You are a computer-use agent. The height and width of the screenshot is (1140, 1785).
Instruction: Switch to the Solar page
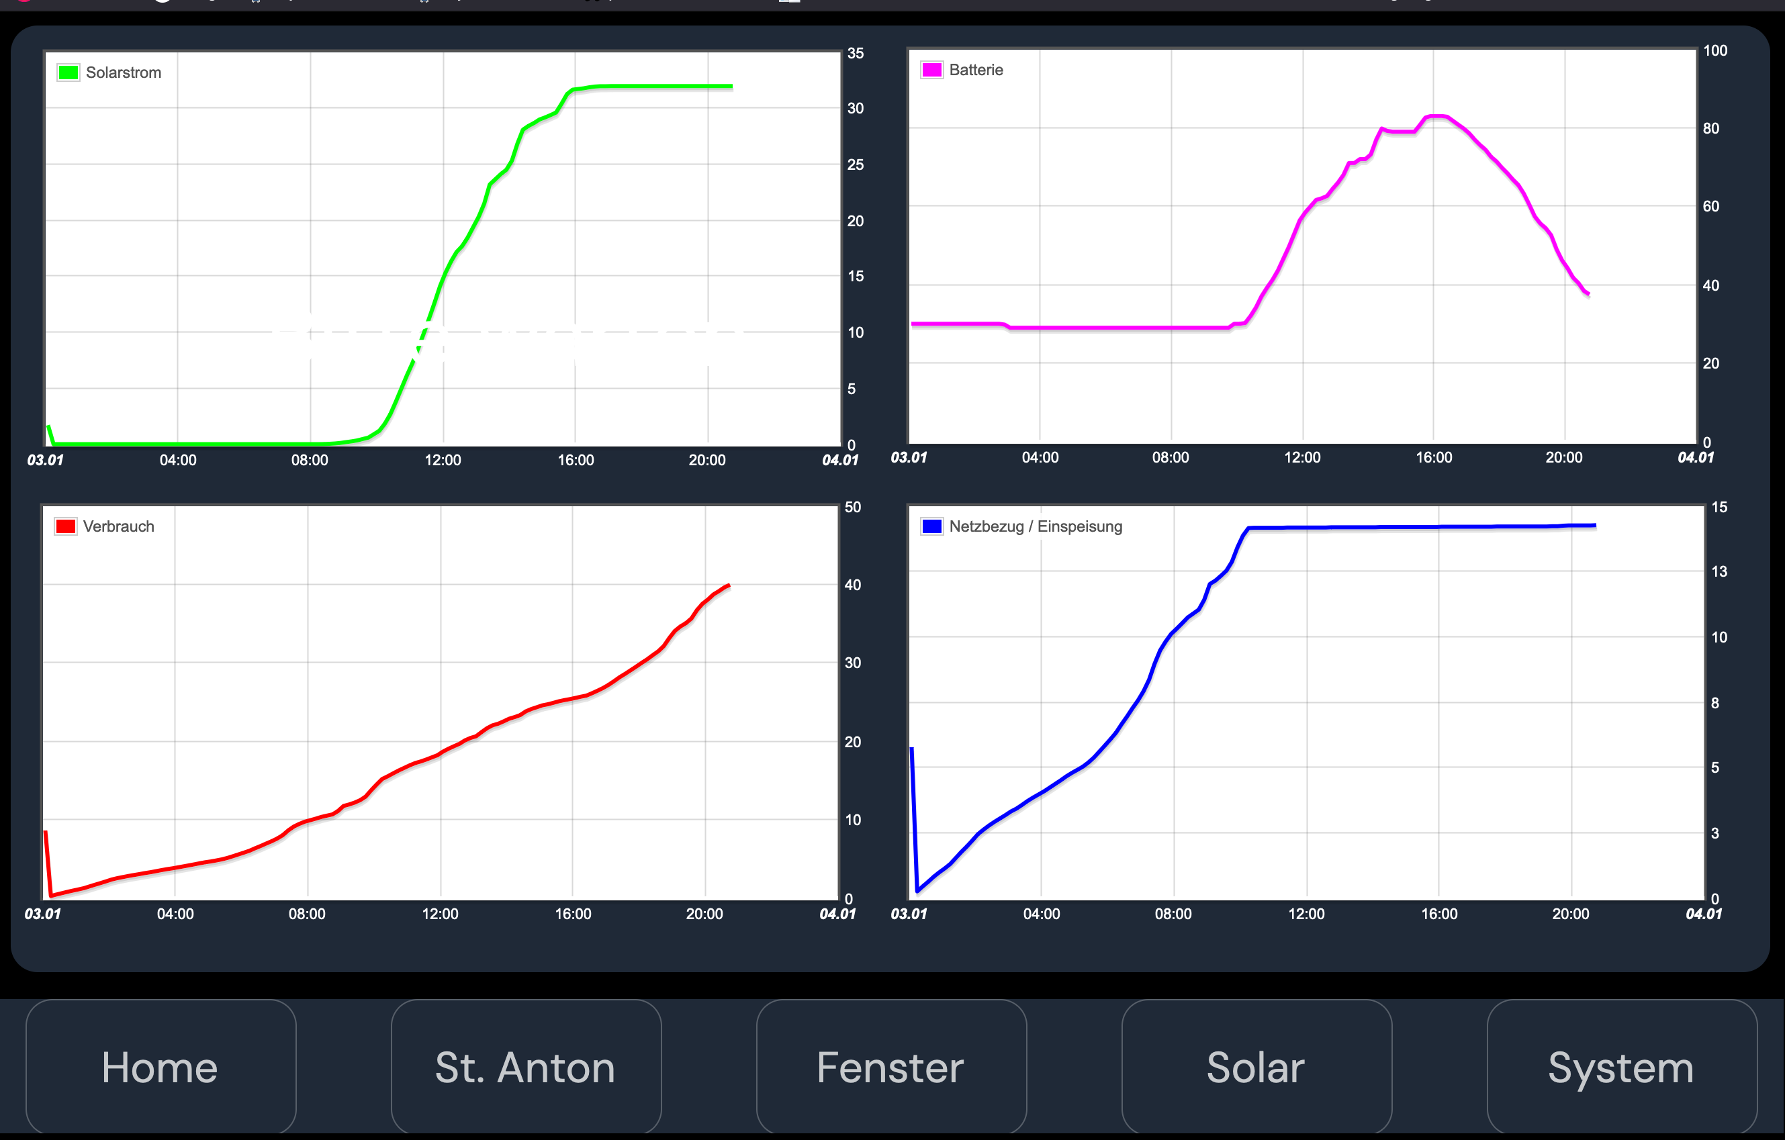1256,1066
